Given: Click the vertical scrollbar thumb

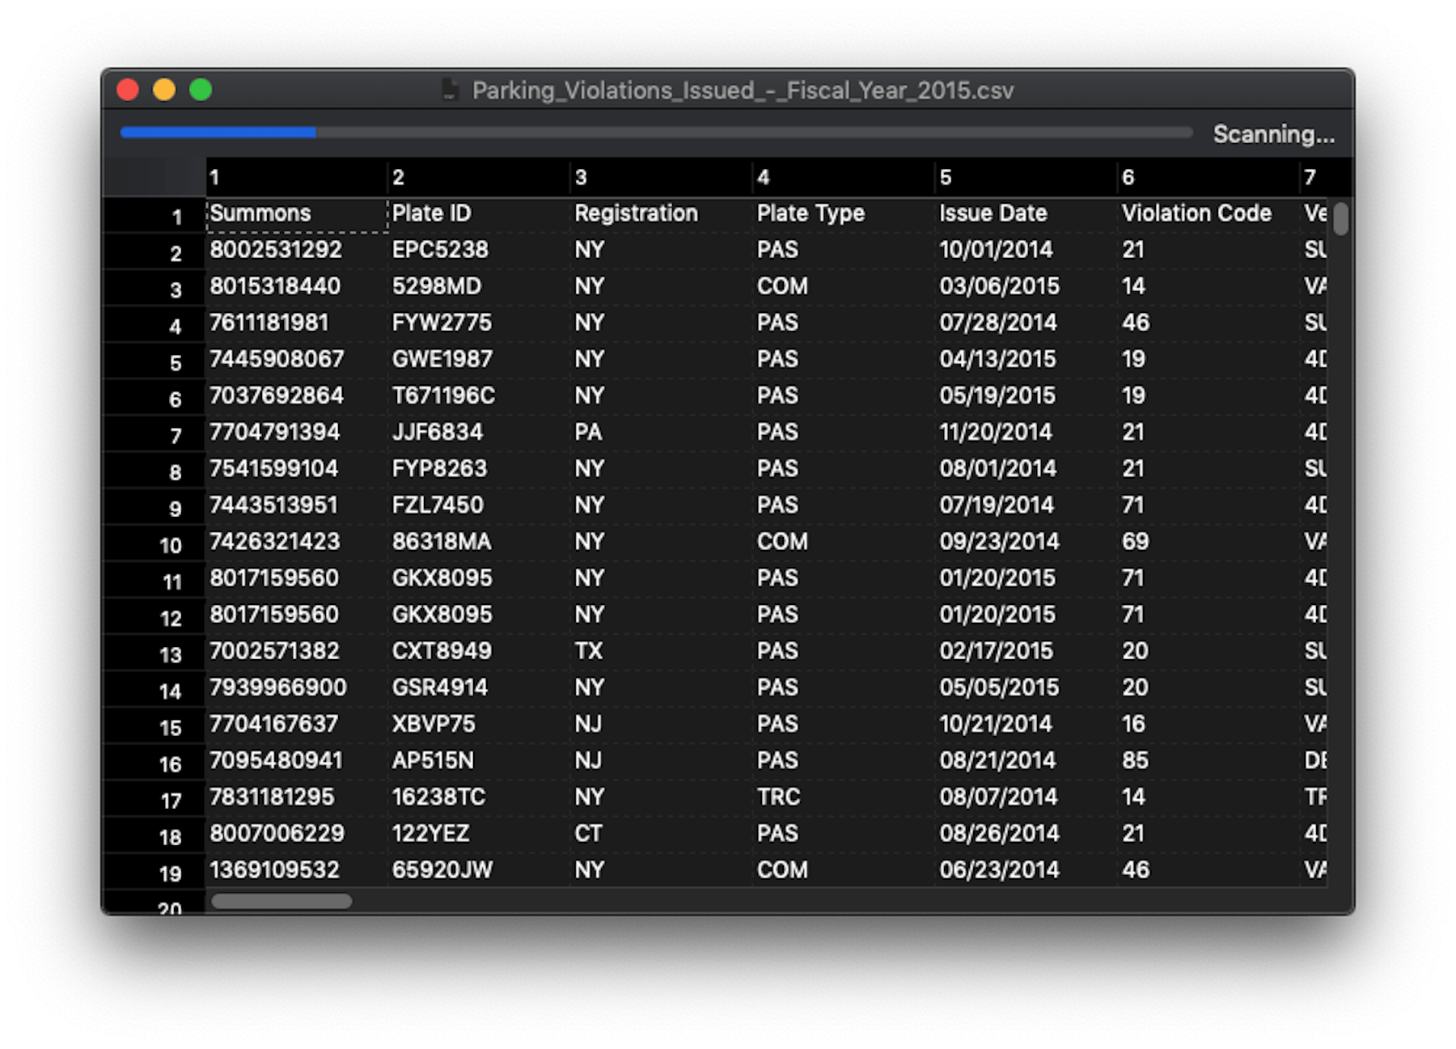Looking at the screenshot, I should pos(1340,219).
